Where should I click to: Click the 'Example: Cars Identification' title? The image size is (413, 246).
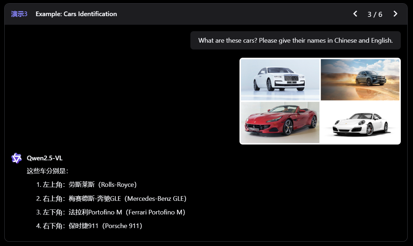tap(76, 14)
